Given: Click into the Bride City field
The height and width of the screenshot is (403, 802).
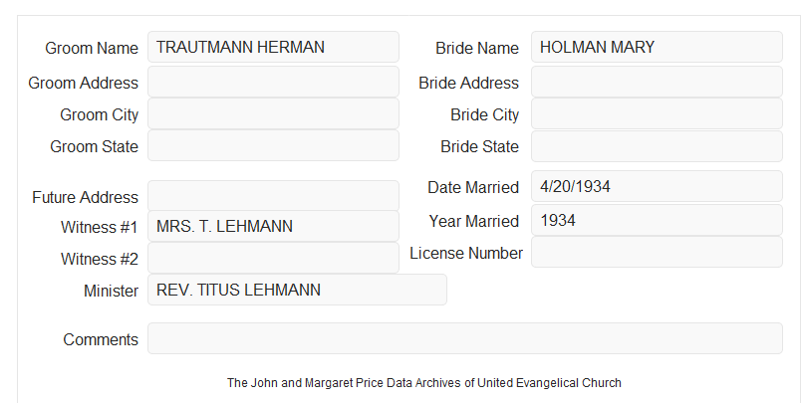Looking at the screenshot, I should click(x=657, y=113).
